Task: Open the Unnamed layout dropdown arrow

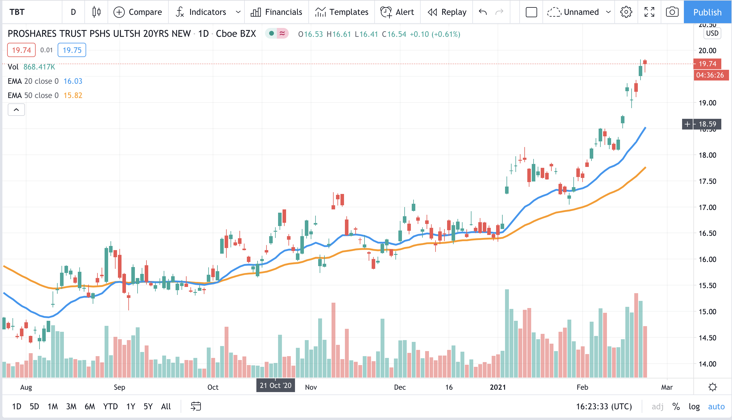Action: tap(608, 12)
